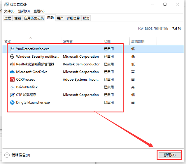186x164 pixels.
Task: Select the Windows Security notification shield icon
Action: tap(12, 56)
